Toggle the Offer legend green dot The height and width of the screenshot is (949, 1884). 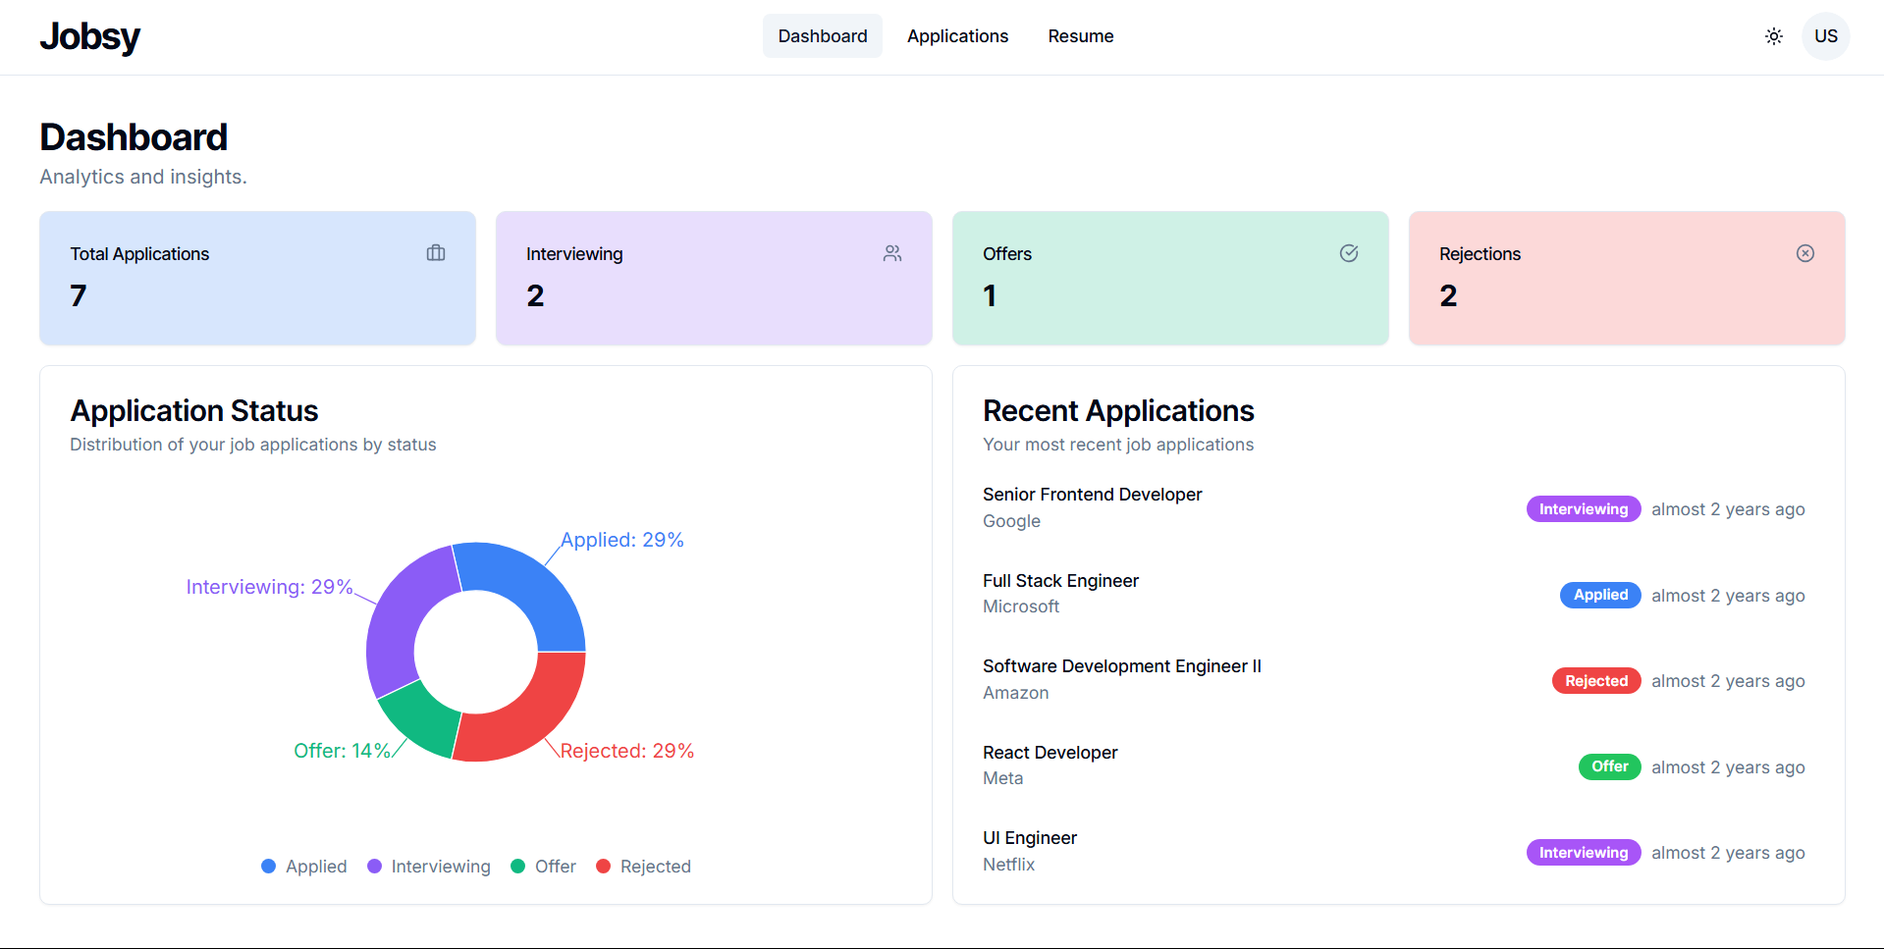pyautogui.click(x=518, y=866)
